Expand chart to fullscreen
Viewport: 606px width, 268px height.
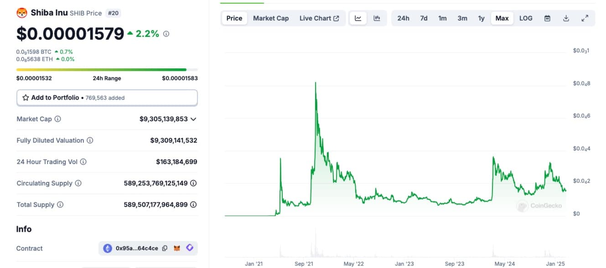pyautogui.click(x=585, y=18)
